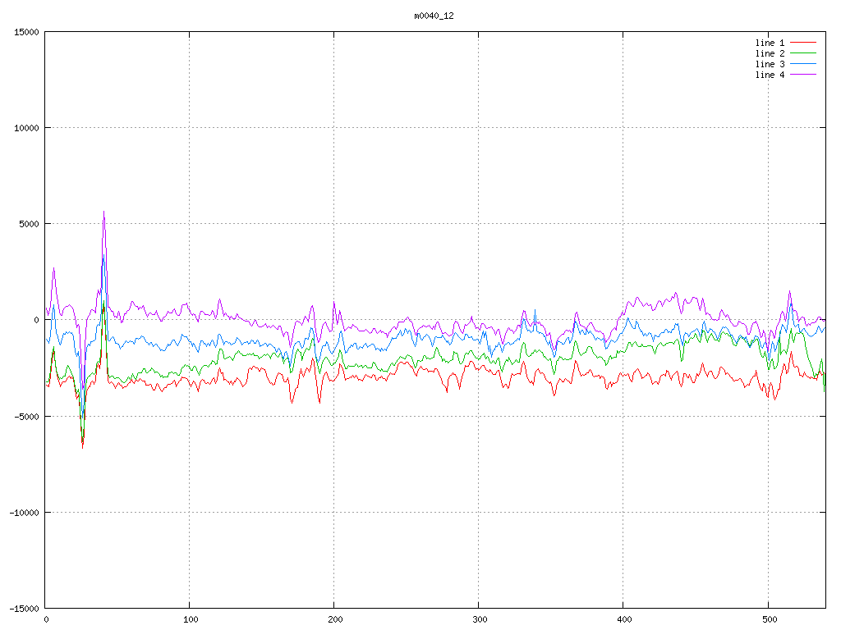
Task: Click the 15000 y-axis label
Action: tap(27, 32)
